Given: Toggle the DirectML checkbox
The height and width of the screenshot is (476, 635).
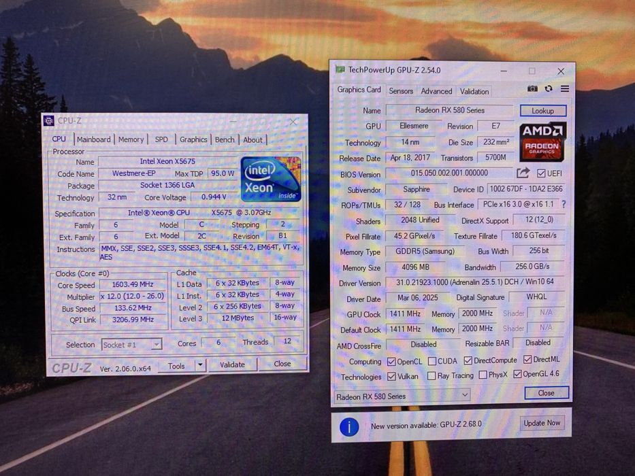Looking at the screenshot, I should [527, 360].
